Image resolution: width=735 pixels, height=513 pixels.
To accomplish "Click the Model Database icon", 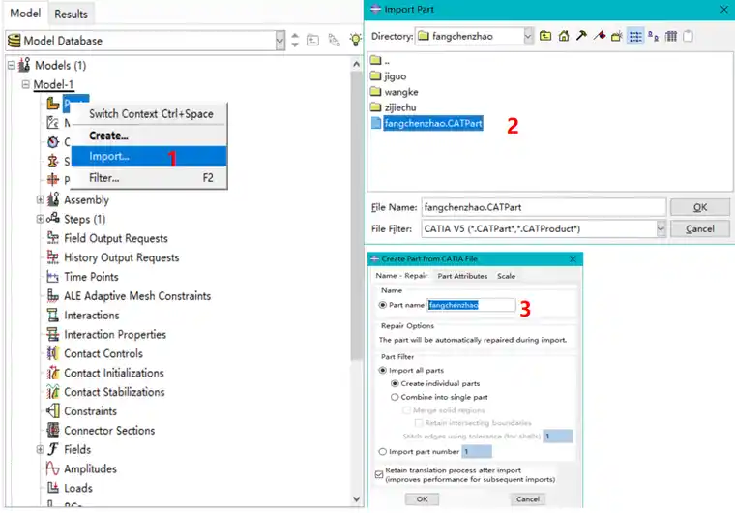I will click(15, 41).
